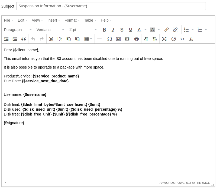217x190 pixels.
Task: Open the text color picker arrow
Action: pyautogui.click(x=145, y=30)
